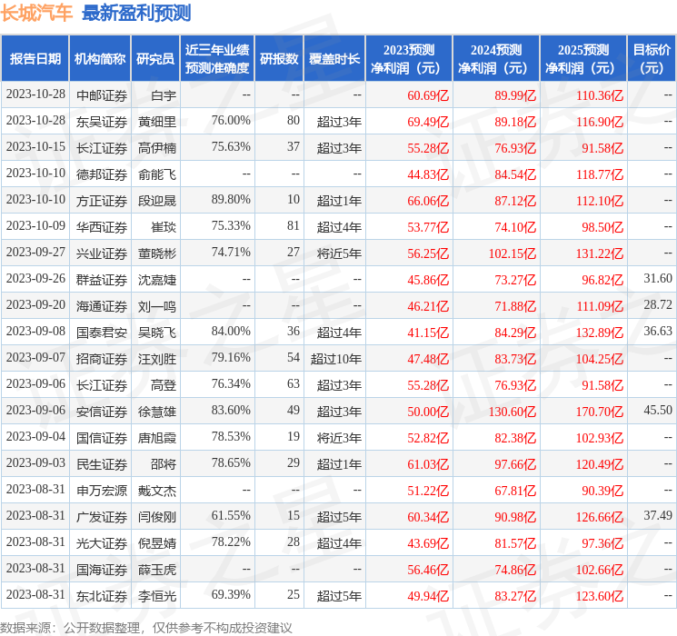Select target price 31.60
Viewport: 677px width, 636px height.
pyautogui.click(x=658, y=278)
